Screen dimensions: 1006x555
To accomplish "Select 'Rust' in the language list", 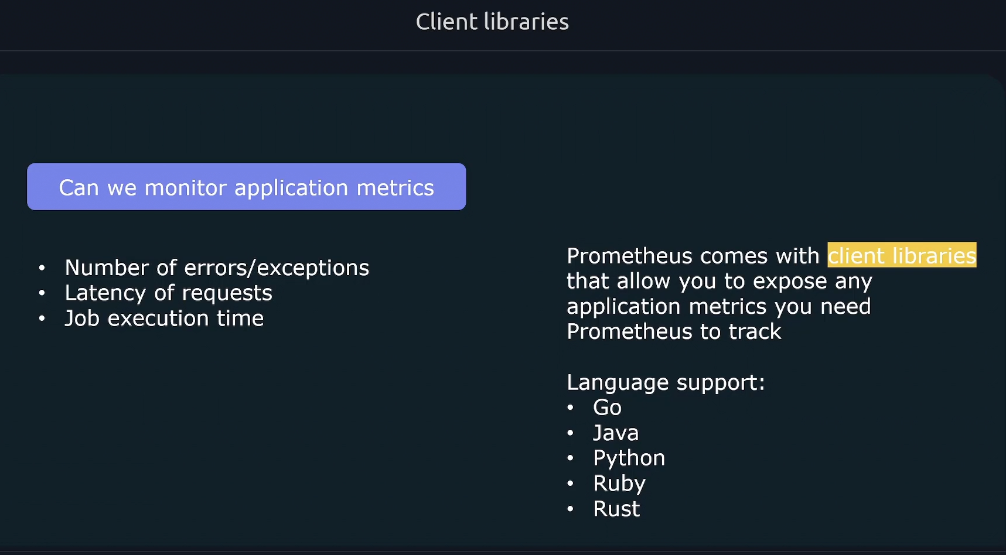I will pos(616,509).
